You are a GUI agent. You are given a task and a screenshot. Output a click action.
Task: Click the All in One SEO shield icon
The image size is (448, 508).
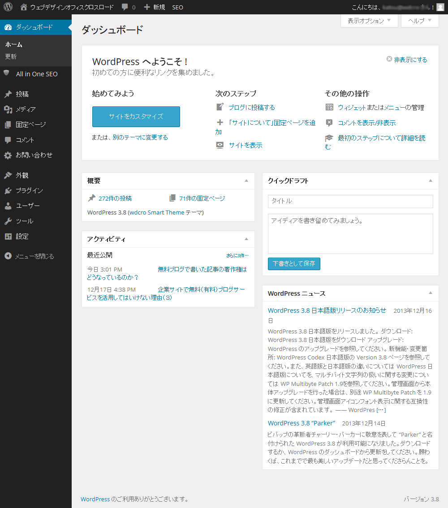pos(6,73)
